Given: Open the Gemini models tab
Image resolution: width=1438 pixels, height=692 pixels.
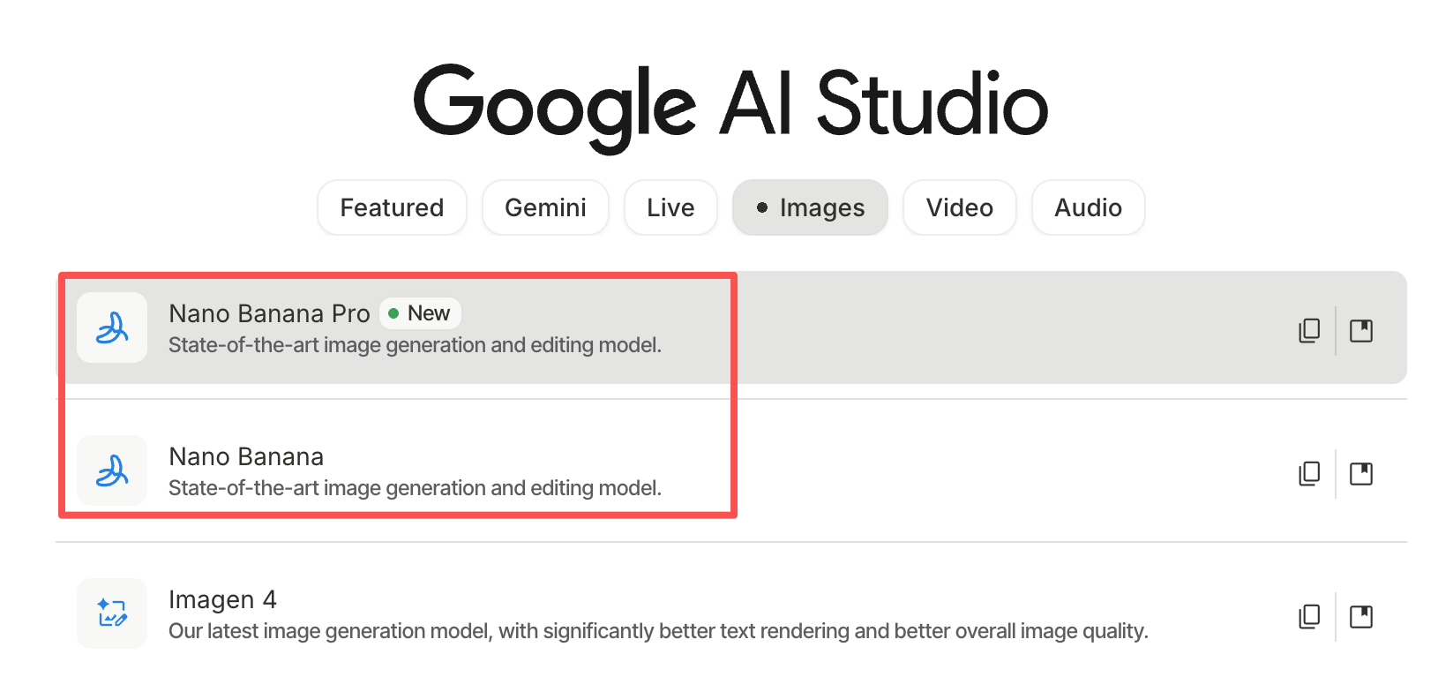Looking at the screenshot, I should point(545,207).
